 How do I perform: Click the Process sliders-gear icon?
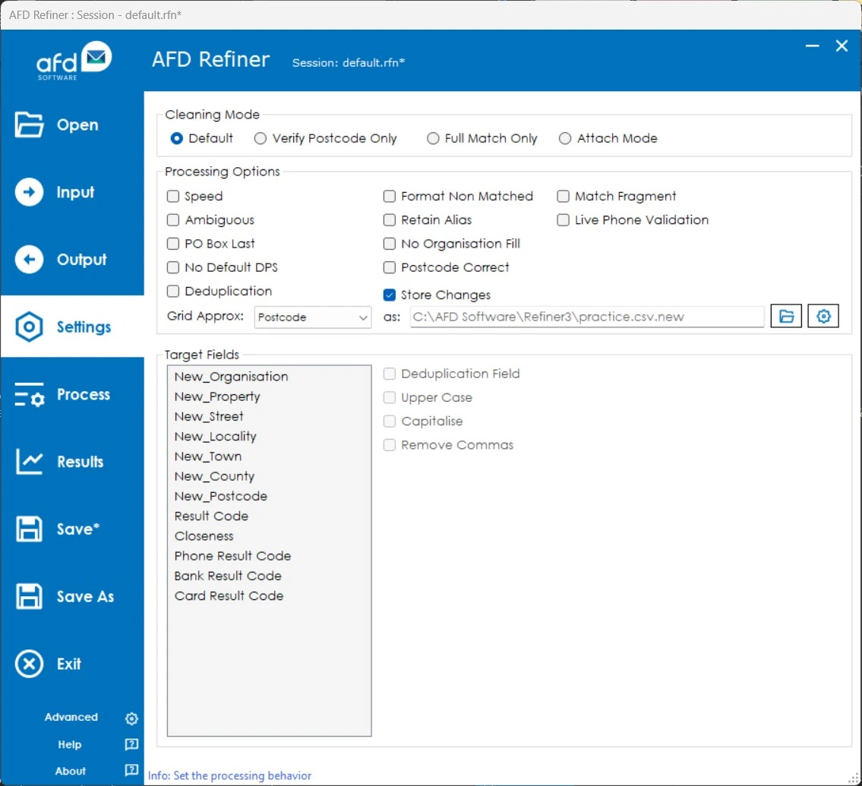point(29,395)
